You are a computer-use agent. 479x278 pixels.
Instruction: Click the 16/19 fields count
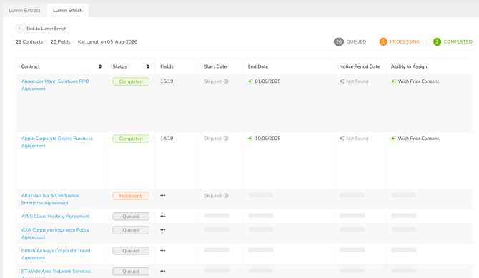click(167, 81)
